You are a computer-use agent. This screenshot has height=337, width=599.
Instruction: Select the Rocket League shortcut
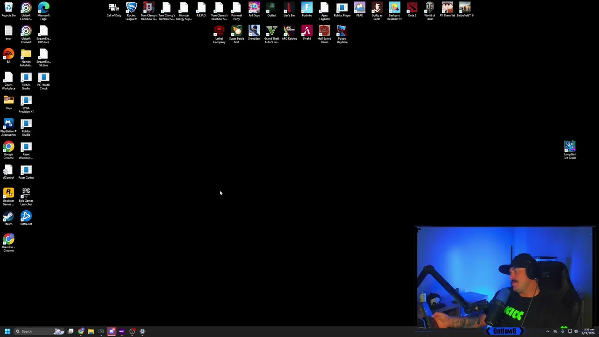coord(131,11)
